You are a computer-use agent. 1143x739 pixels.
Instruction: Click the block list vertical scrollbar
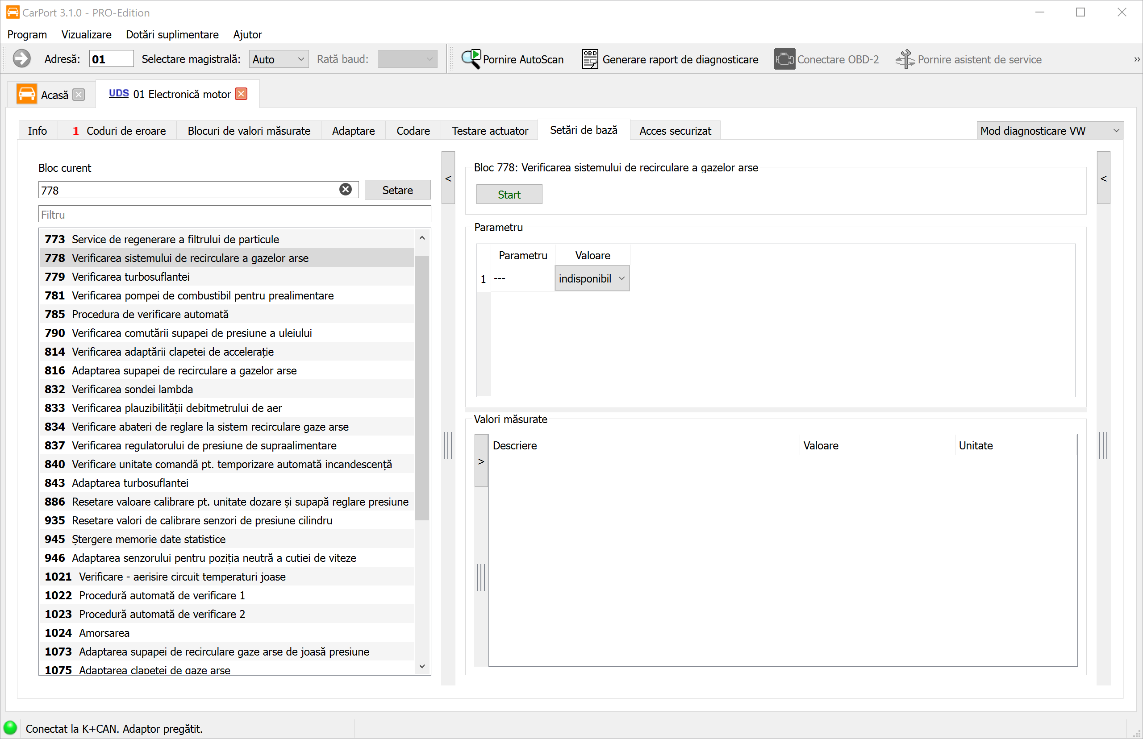click(x=422, y=388)
